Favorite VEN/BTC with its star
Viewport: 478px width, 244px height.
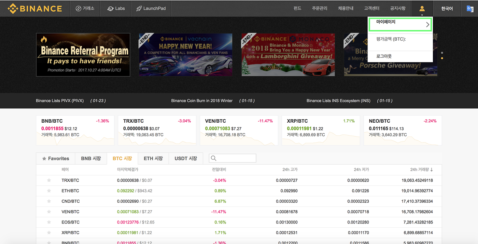click(49, 212)
